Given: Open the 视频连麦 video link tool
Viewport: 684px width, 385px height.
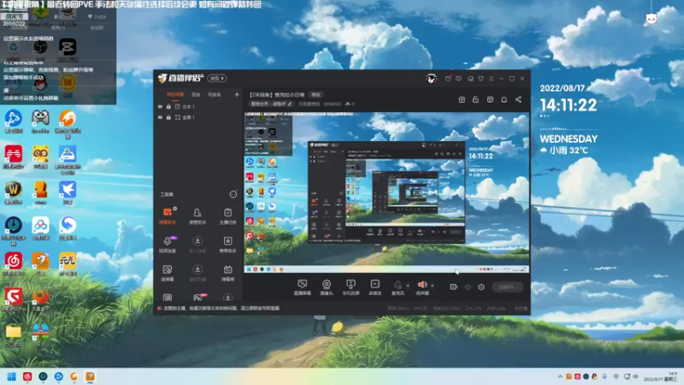Looking at the screenshot, I should tap(168, 244).
